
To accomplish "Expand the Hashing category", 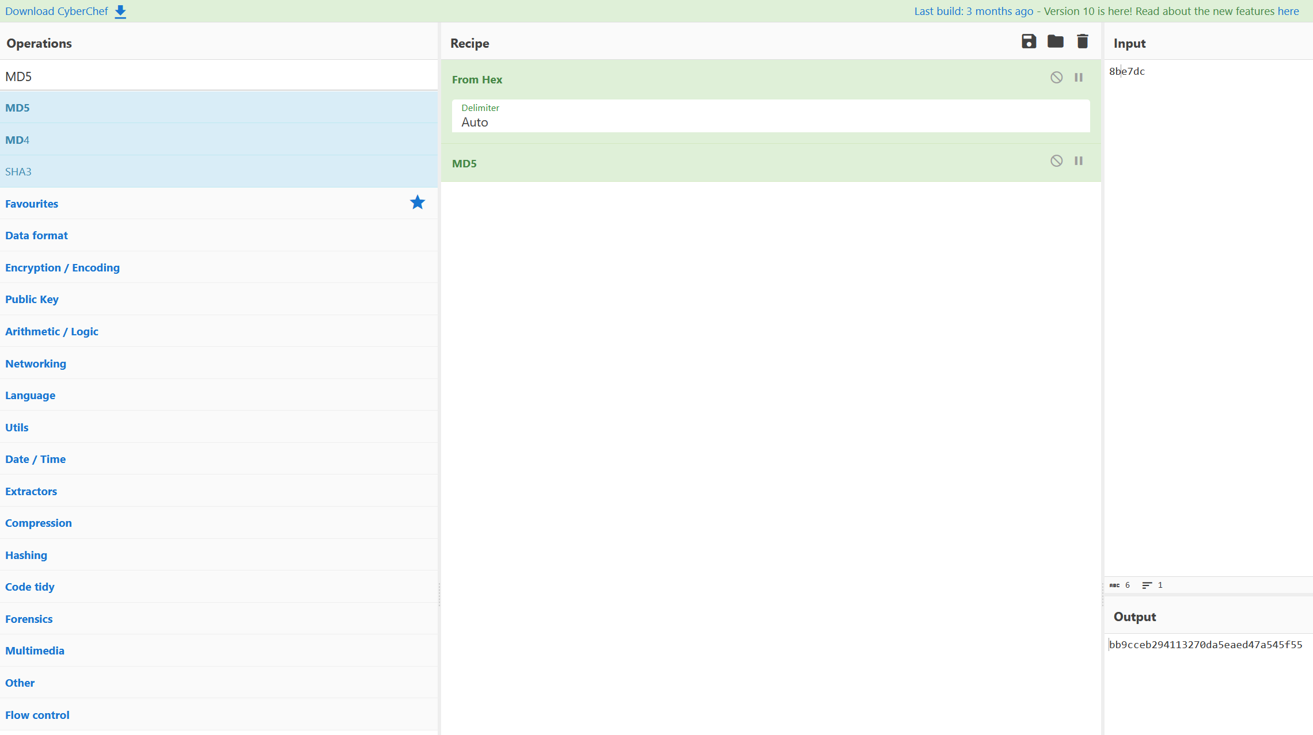I will 219,555.
